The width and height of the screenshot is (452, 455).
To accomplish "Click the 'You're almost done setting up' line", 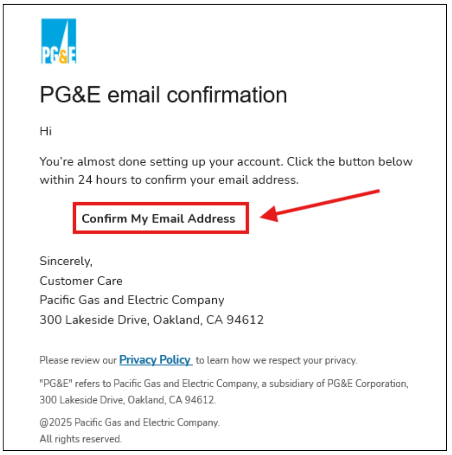I will point(226,162).
